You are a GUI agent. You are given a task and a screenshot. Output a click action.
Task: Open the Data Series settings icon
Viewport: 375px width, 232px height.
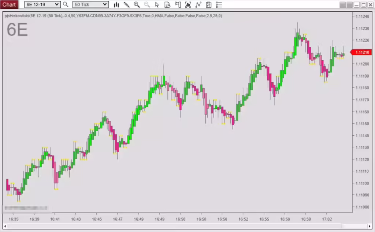178,5
